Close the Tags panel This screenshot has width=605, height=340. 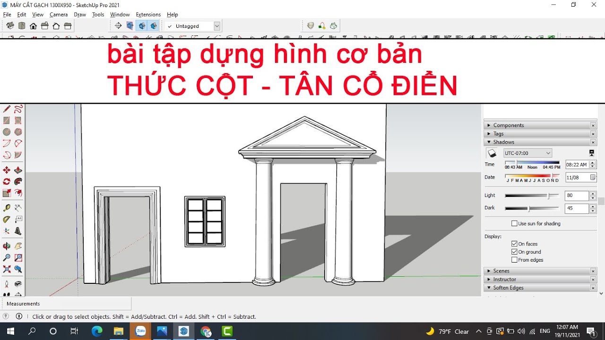point(593,134)
